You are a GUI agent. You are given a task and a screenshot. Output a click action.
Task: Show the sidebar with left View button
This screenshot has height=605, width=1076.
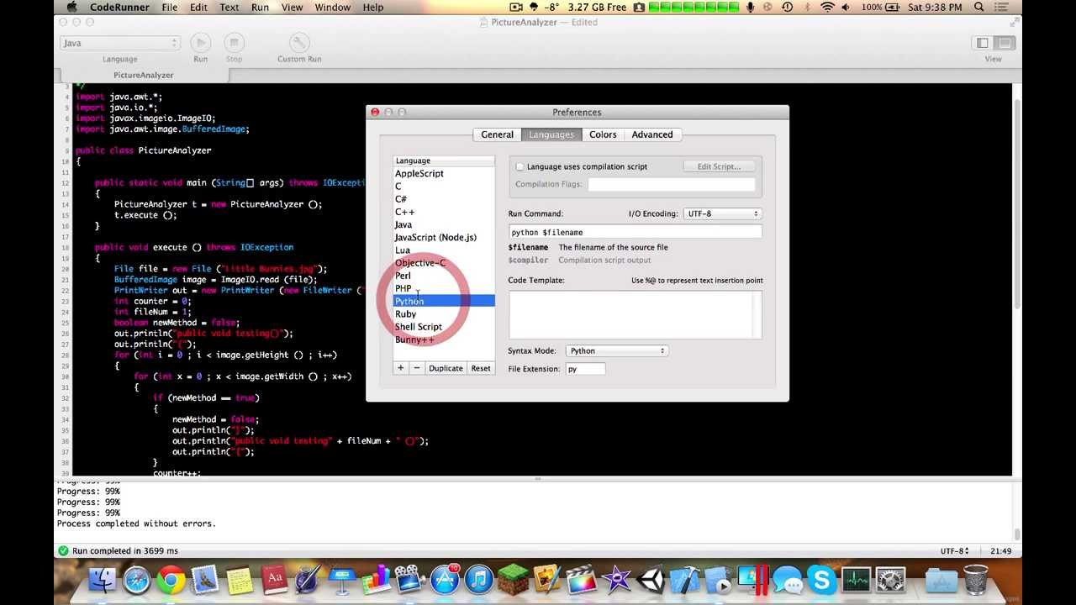point(983,43)
